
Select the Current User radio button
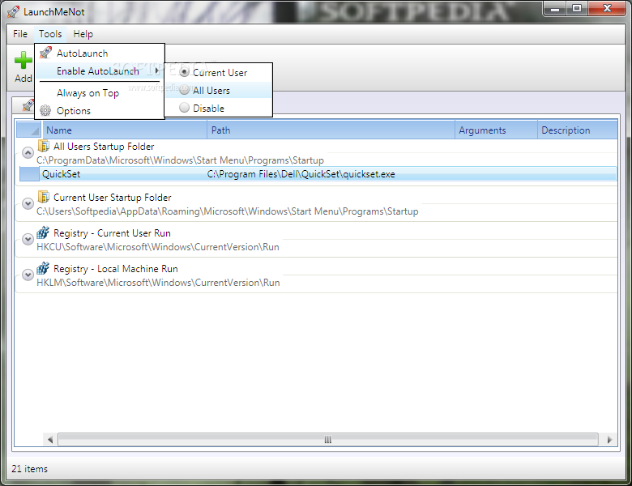click(x=184, y=72)
